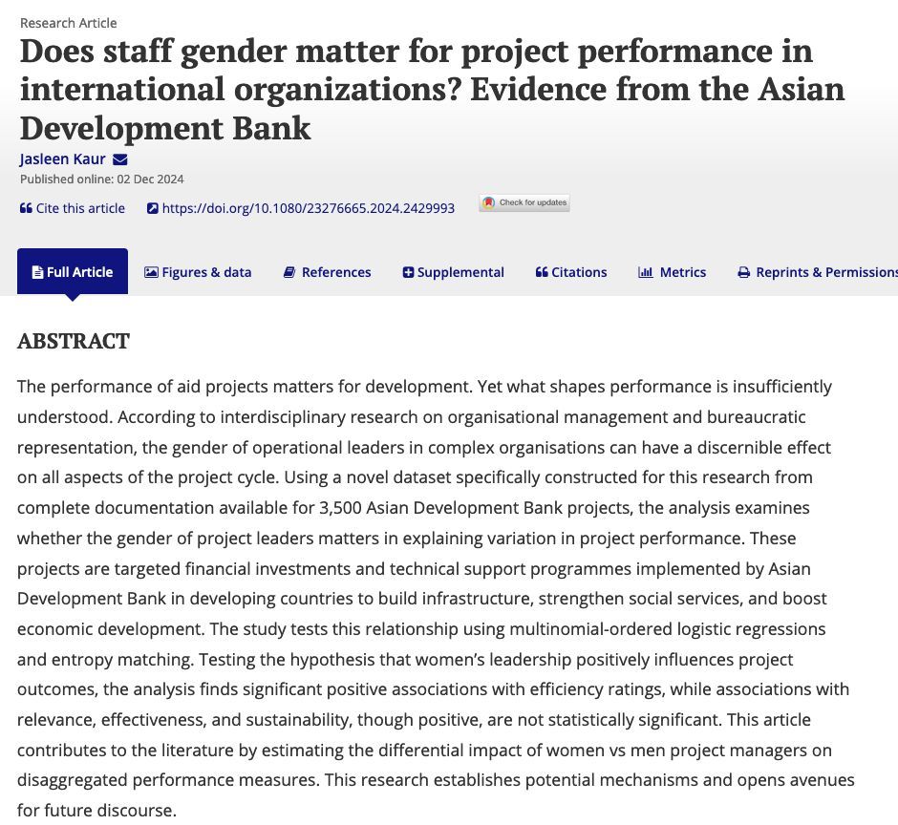Open author link Jasleen Kaur

(62, 159)
